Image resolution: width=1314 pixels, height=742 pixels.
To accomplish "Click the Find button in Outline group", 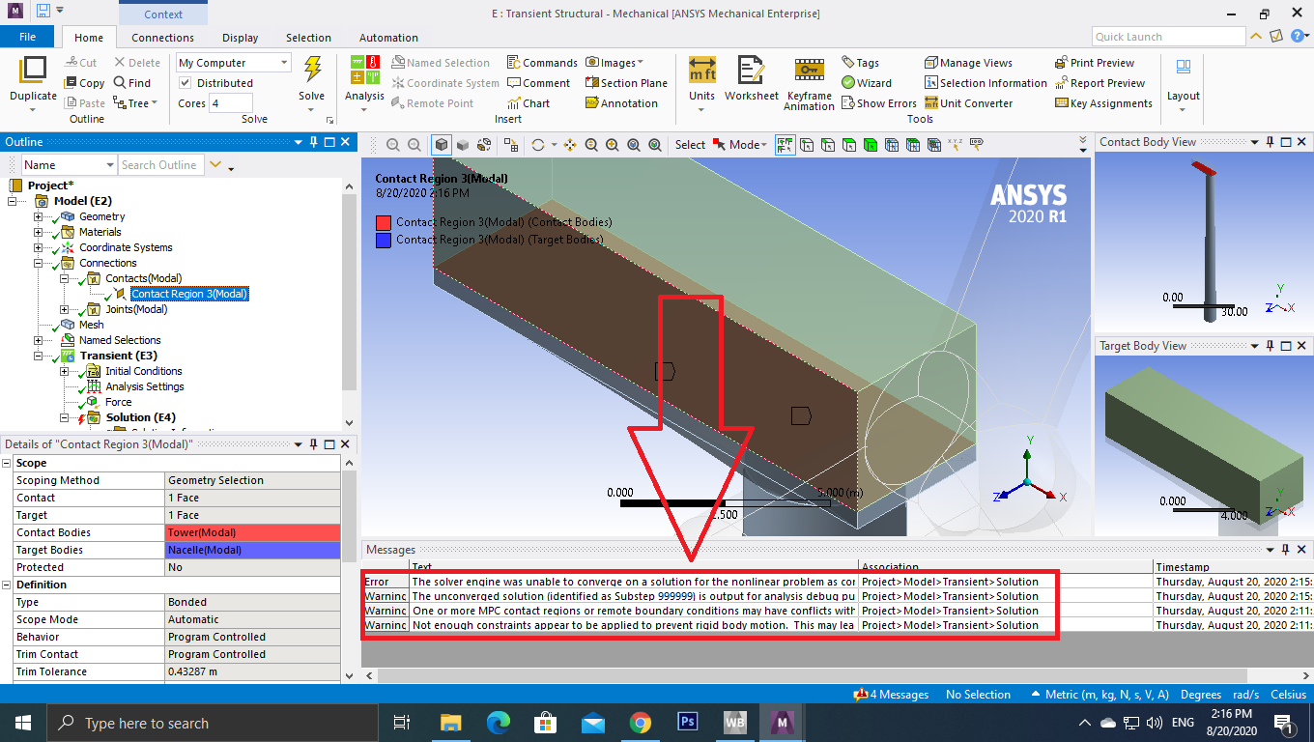I will click(x=132, y=83).
